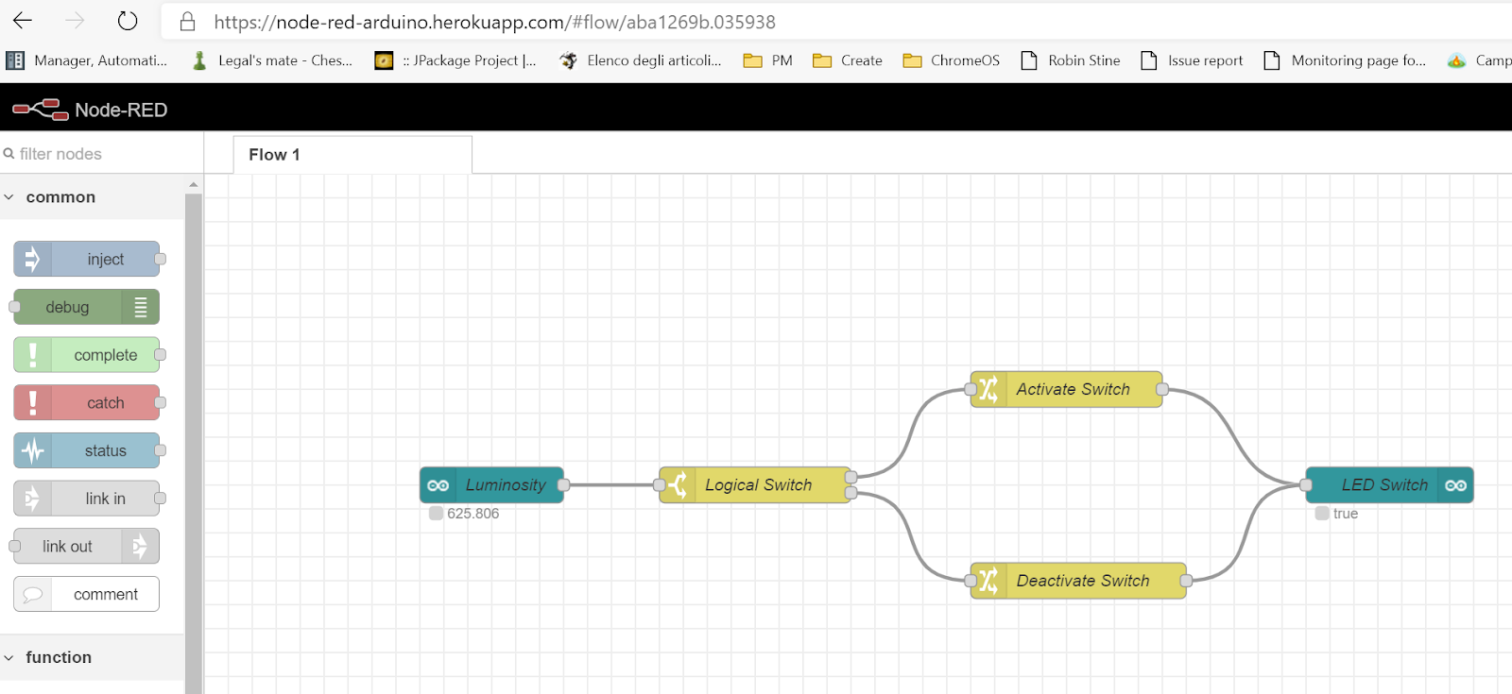Click the Luminosity Arduino infinity icon
Viewport: 1512px width, 694px height.
click(438, 485)
